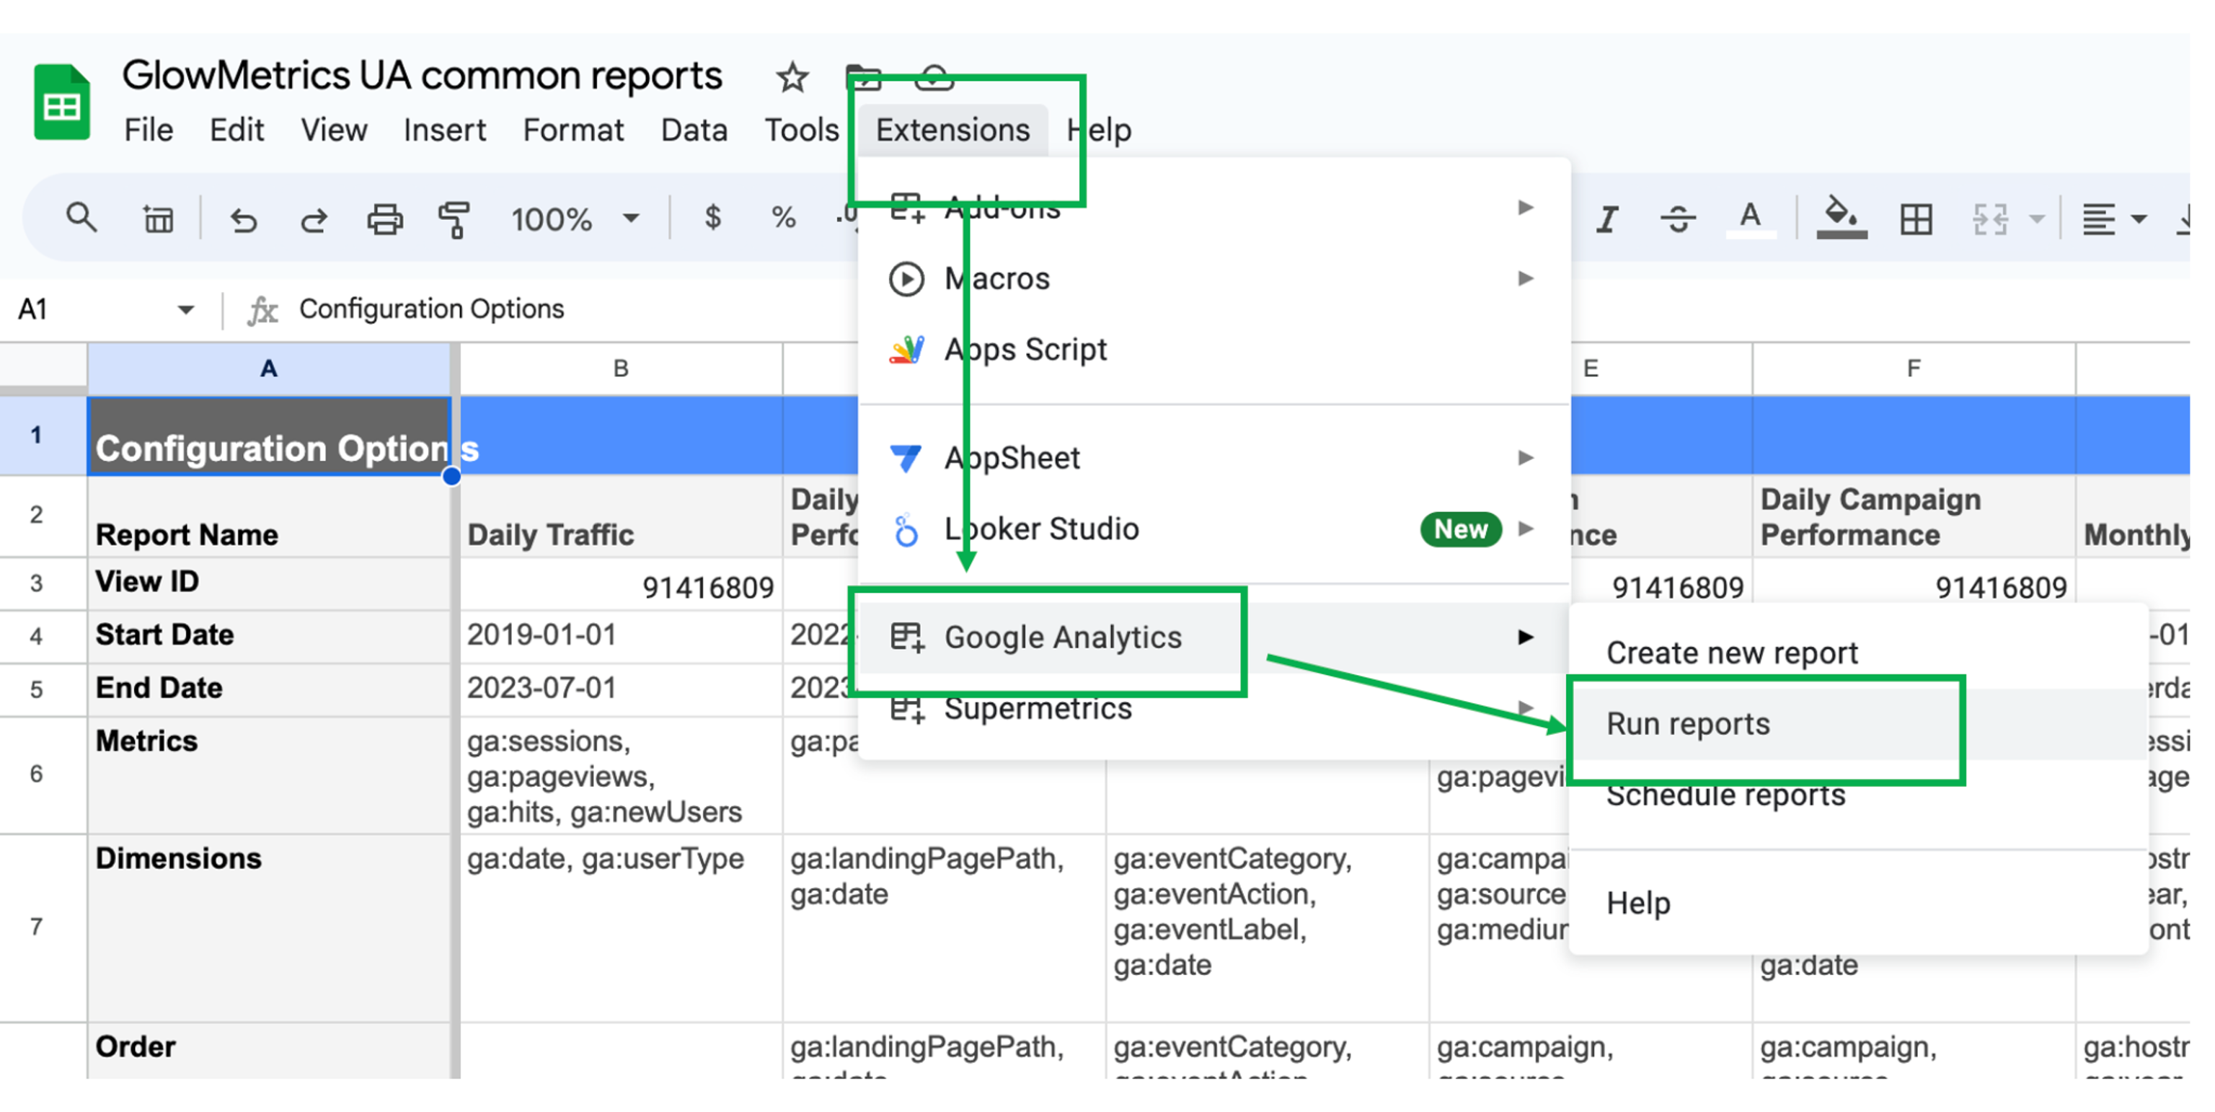Close the Extensions menu from the menu bar

coord(952,130)
